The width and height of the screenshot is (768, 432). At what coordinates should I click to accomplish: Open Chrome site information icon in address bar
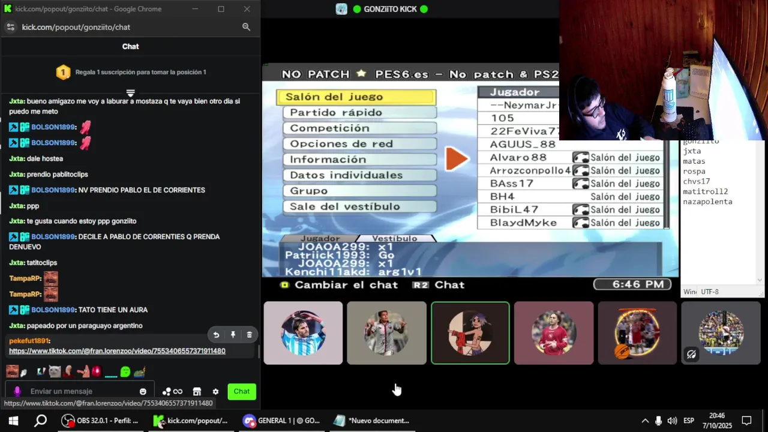10,27
